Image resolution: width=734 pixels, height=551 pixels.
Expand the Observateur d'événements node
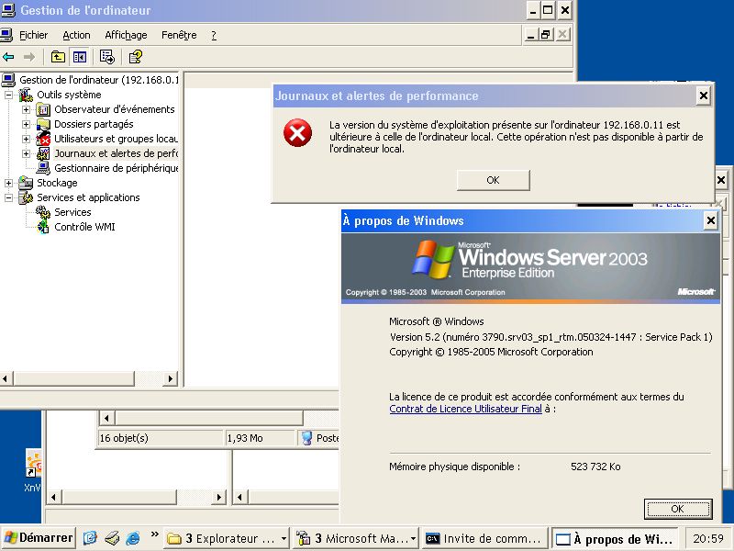(x=27, y=109)
